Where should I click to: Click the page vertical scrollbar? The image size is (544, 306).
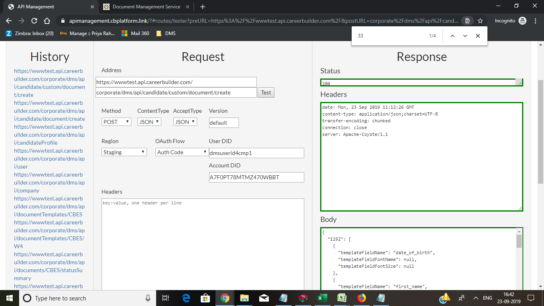(540, 131)
